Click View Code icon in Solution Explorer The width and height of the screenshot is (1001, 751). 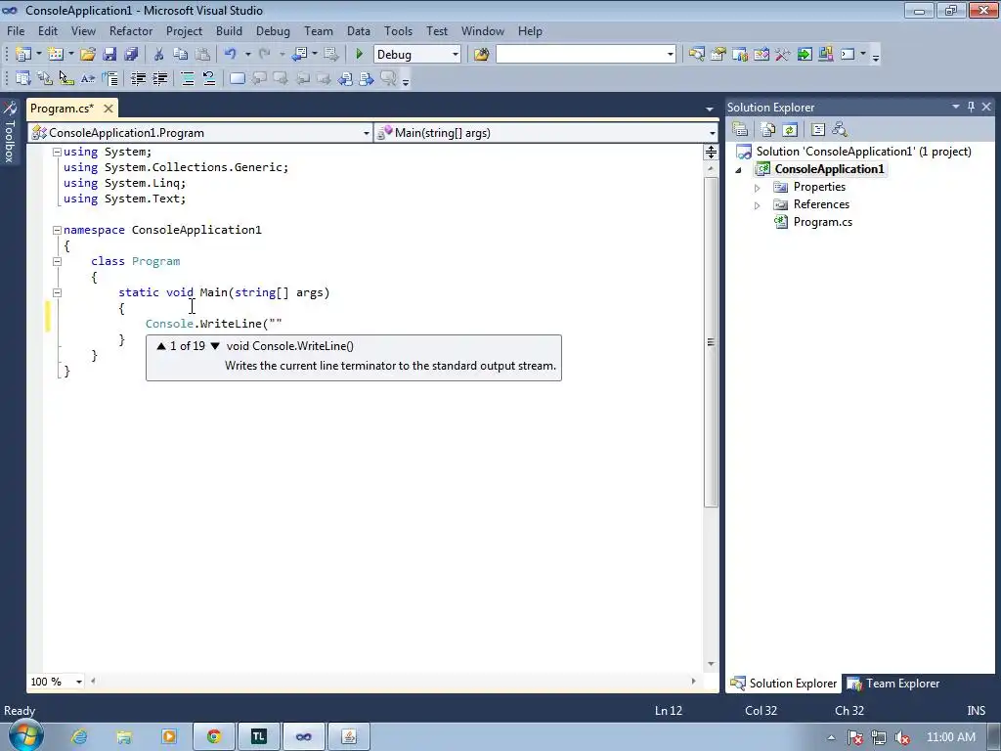pos(818,130)
